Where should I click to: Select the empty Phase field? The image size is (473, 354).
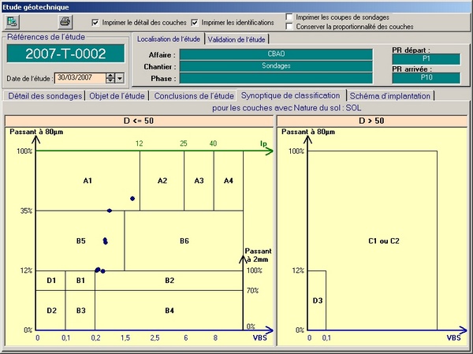pos(277,78)
